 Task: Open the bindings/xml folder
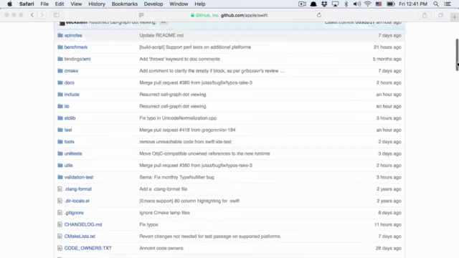click(x=77, y=59)
